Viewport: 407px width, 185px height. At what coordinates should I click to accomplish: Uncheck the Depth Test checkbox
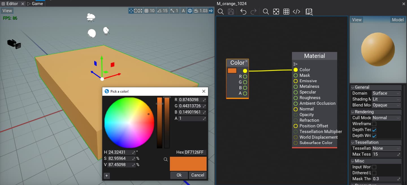click(374, 130)
